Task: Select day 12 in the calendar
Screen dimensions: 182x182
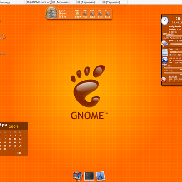Action: 20,139
